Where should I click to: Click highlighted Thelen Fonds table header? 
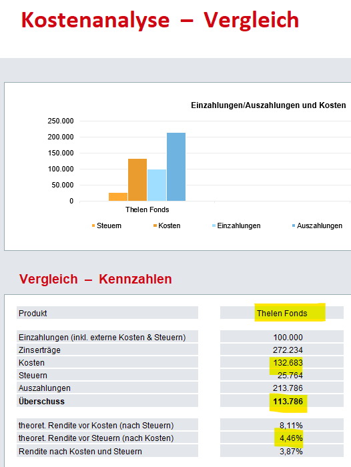point(282,314)
